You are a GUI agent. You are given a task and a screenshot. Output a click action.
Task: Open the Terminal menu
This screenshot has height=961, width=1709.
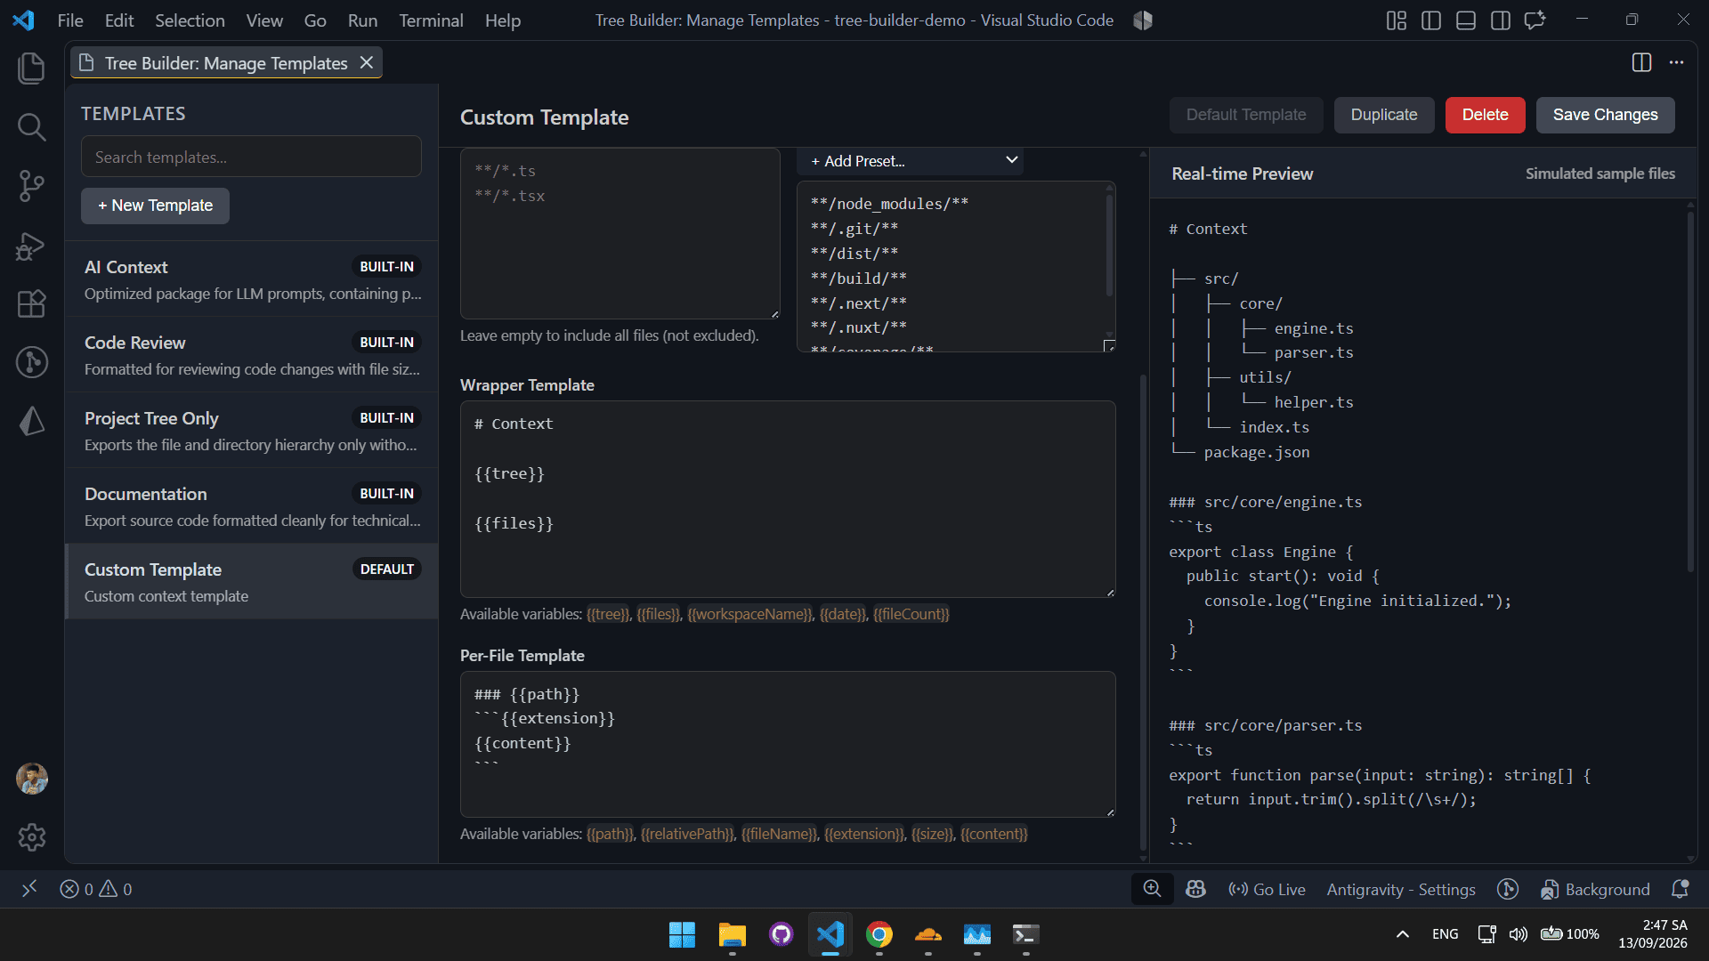[431, 20]
